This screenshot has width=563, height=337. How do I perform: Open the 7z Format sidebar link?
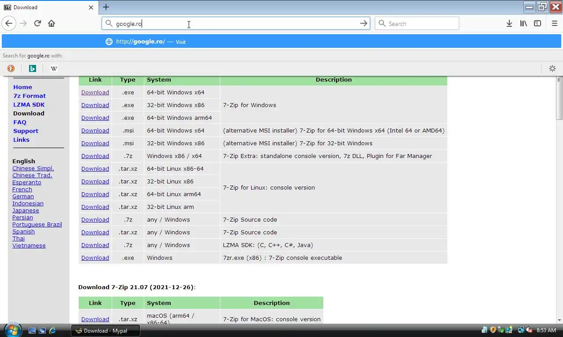pyautogui.click(x=29, y=96)
